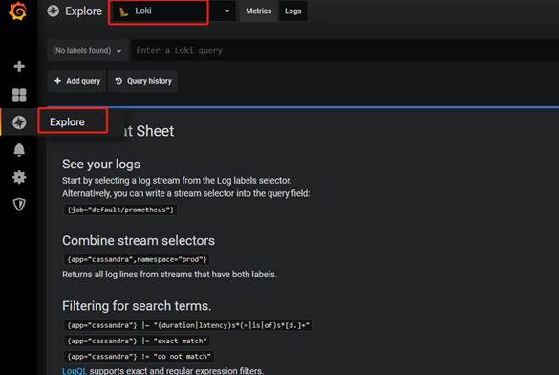The image size is (559, 375).
Task: Open the Create plus menu in sidebar
Action: 19,66
